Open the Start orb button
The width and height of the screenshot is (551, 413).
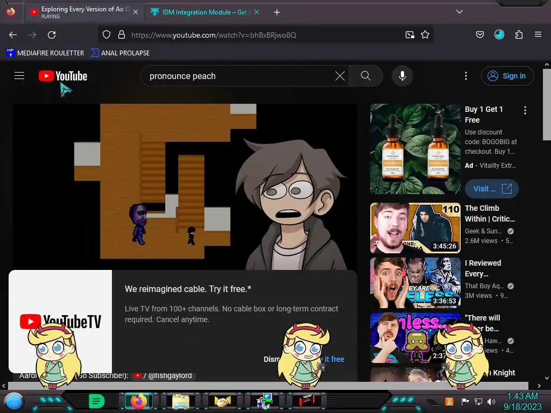[14, 401]
